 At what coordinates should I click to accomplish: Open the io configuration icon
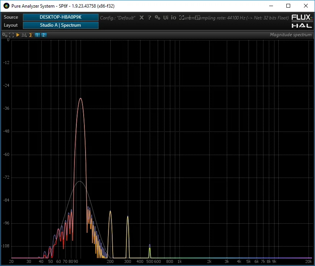[x=174, y=18]
